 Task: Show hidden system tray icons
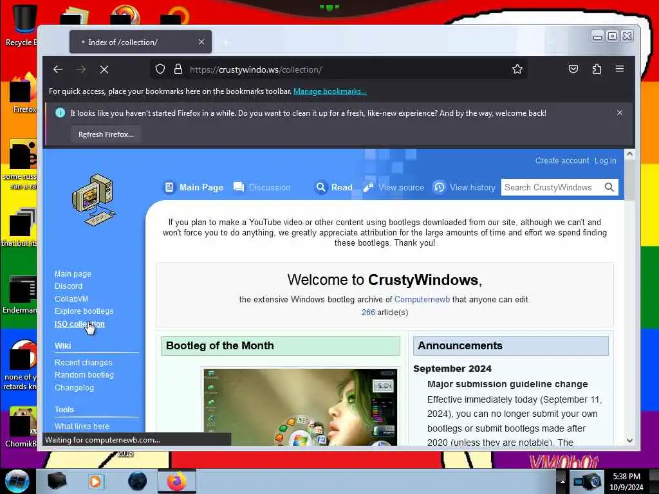562,482
